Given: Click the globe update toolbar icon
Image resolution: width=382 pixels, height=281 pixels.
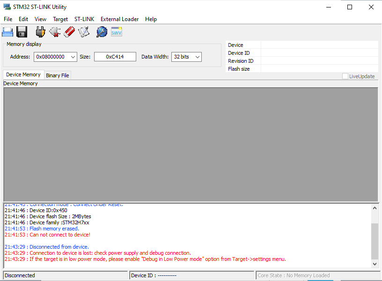Looking at the screenshot, I should [x=102, y=32].
